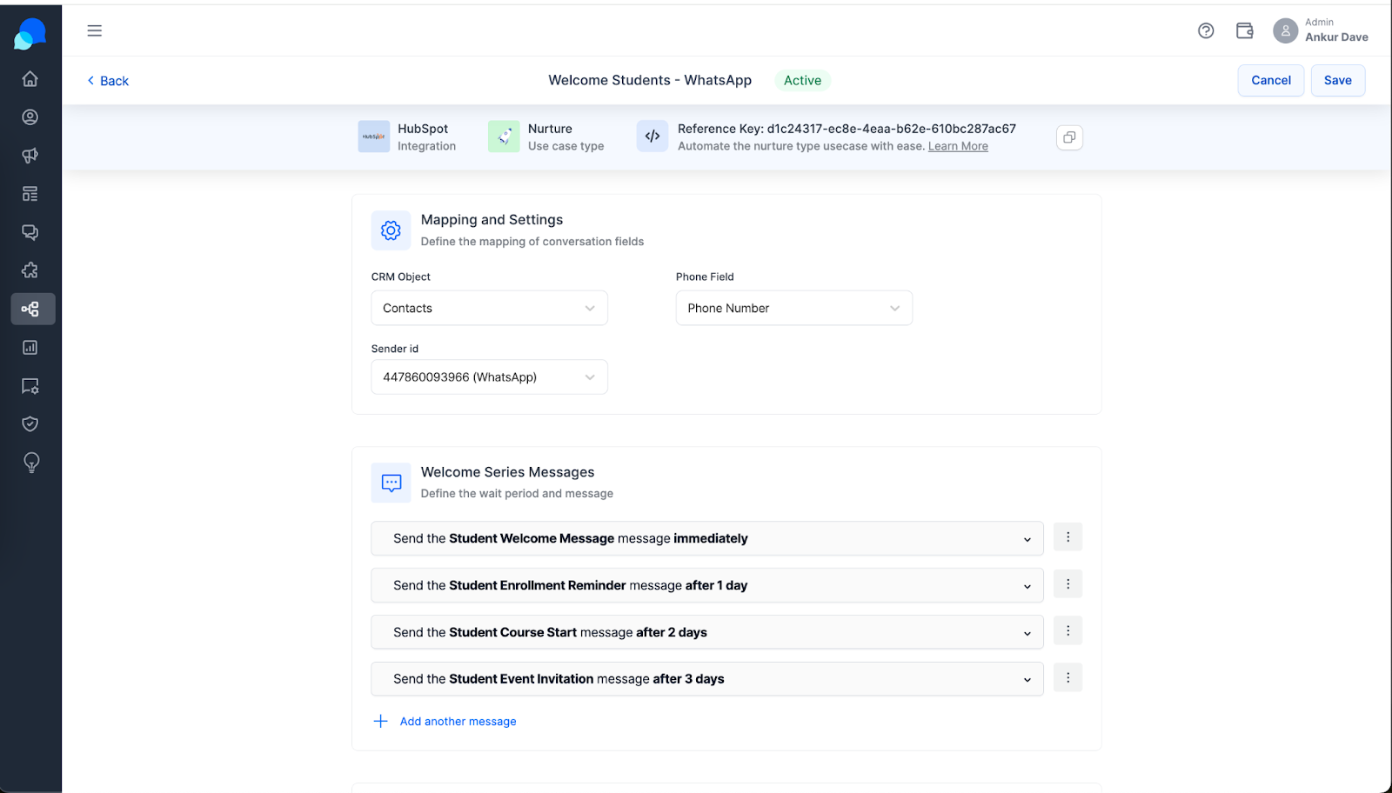Open the CRM Object Contacts dropdown
The width and height of the screenshot is (1392, 793).
tap(490, 308)
